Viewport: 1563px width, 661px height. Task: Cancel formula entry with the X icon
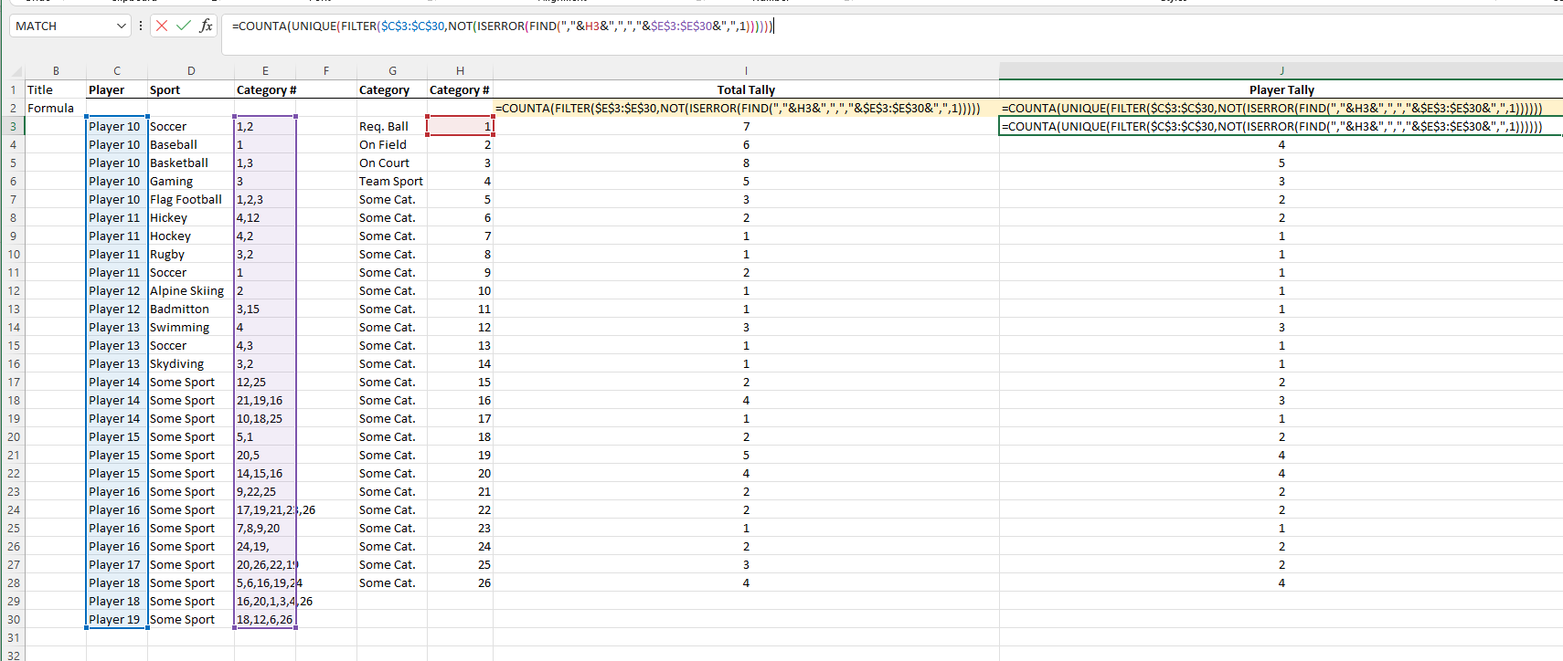pyautogui.click(x=162, y=26)
